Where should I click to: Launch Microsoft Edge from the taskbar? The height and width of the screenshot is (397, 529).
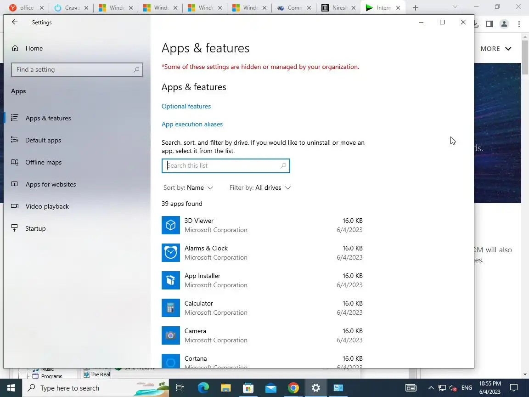tap(203, 388)
